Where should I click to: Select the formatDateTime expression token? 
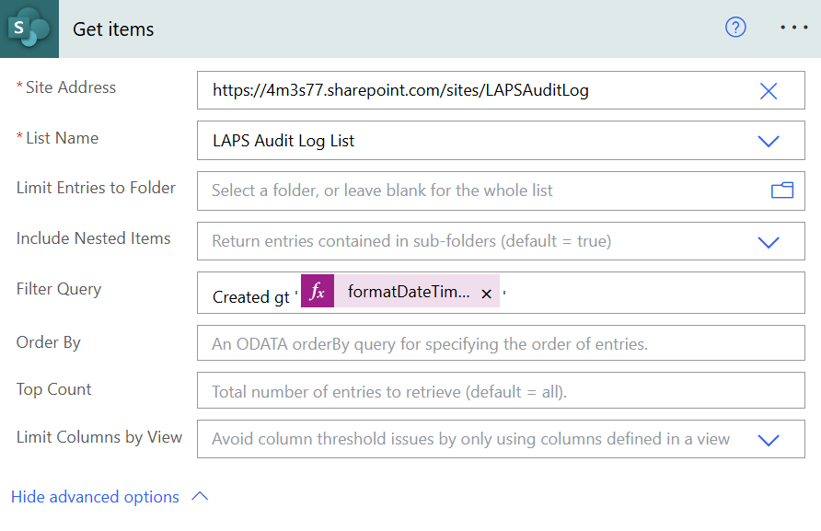pyautogui.click(x=408, y=293)
